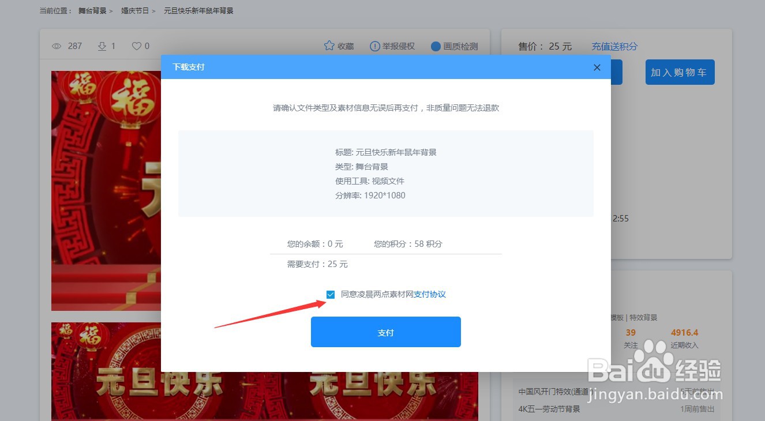Close the 下载支付 dialog
The width and height of the screenshot is (765, 421).
597,67
